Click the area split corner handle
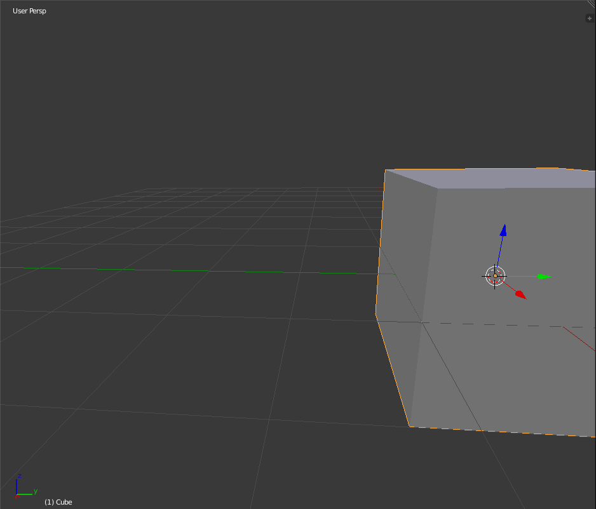The height and width of the screenshot is (509, 596). pyautogui.click(x=592, y=3)
